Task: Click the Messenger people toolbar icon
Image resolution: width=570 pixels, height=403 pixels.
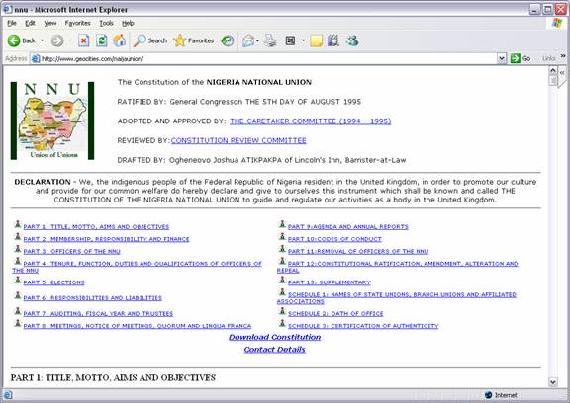Action: click(352, 40)
